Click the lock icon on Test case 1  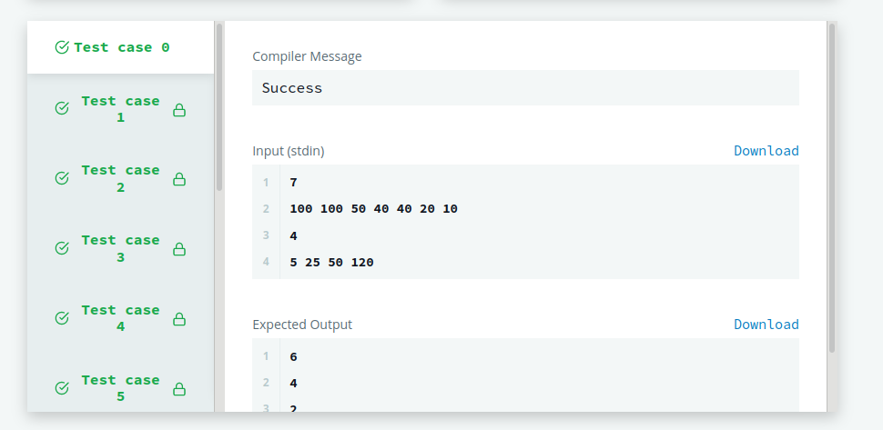coord(179,110)
